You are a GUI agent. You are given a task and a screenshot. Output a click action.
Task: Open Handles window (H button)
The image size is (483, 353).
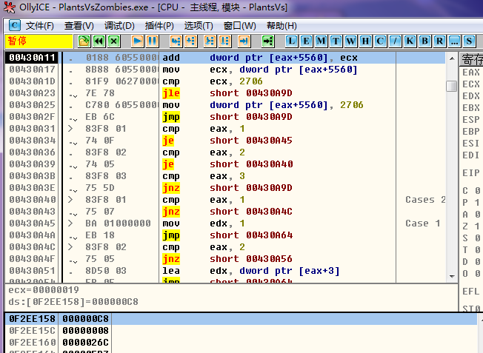365,41
